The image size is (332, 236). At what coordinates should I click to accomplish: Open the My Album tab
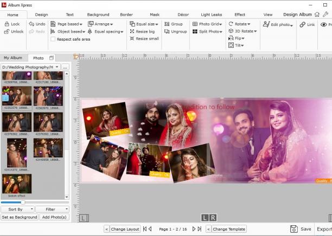point(13,58)
